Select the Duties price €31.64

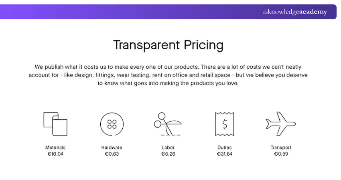click(225, 154)
